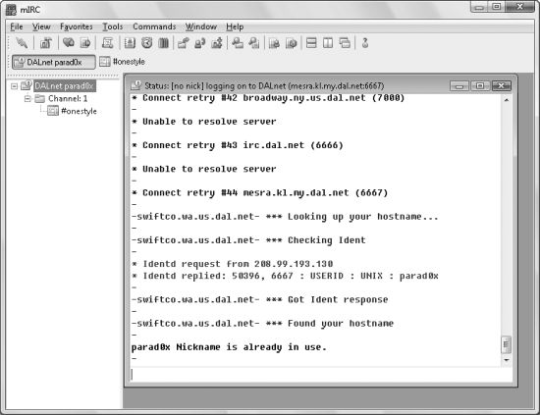Open the Colors toolbar icon
This screenshot has width=540, height=415.
[164, 43]
